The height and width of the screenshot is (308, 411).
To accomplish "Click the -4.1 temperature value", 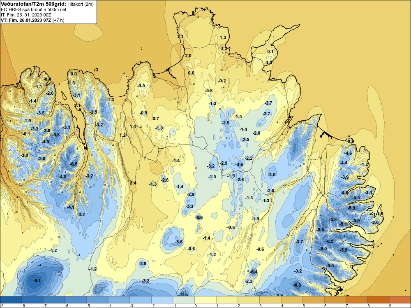I will pos(70,207).
